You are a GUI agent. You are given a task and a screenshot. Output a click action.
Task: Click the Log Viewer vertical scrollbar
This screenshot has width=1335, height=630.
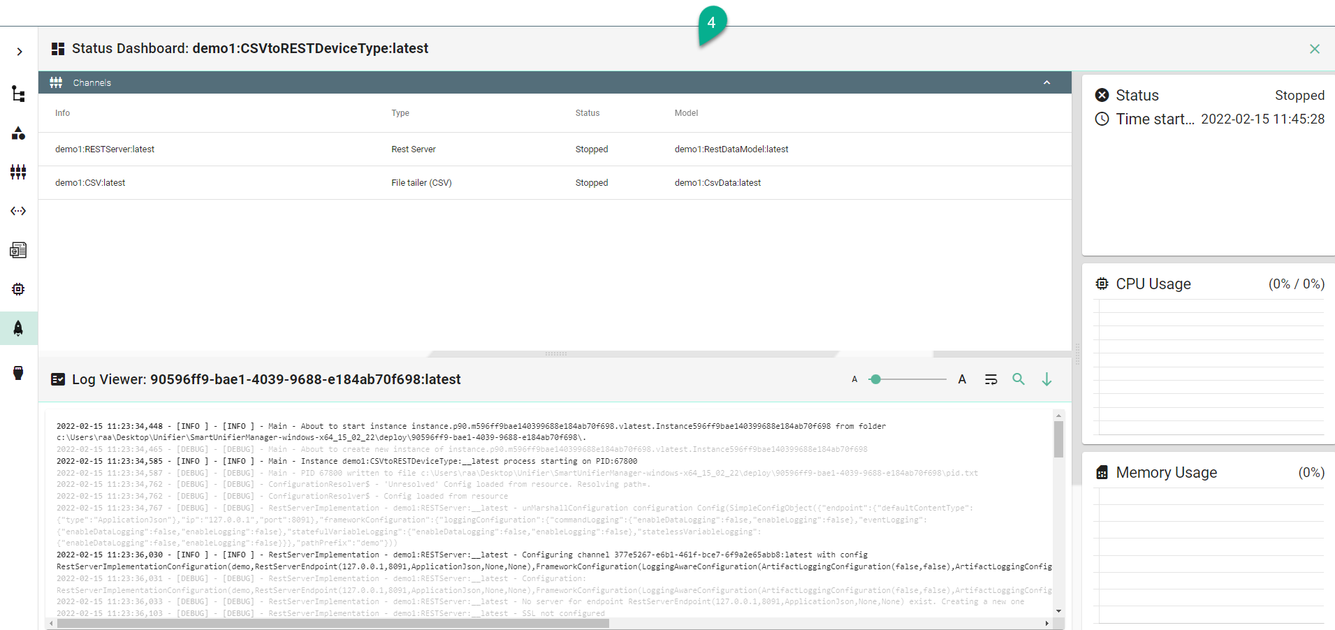(1058, 440)
